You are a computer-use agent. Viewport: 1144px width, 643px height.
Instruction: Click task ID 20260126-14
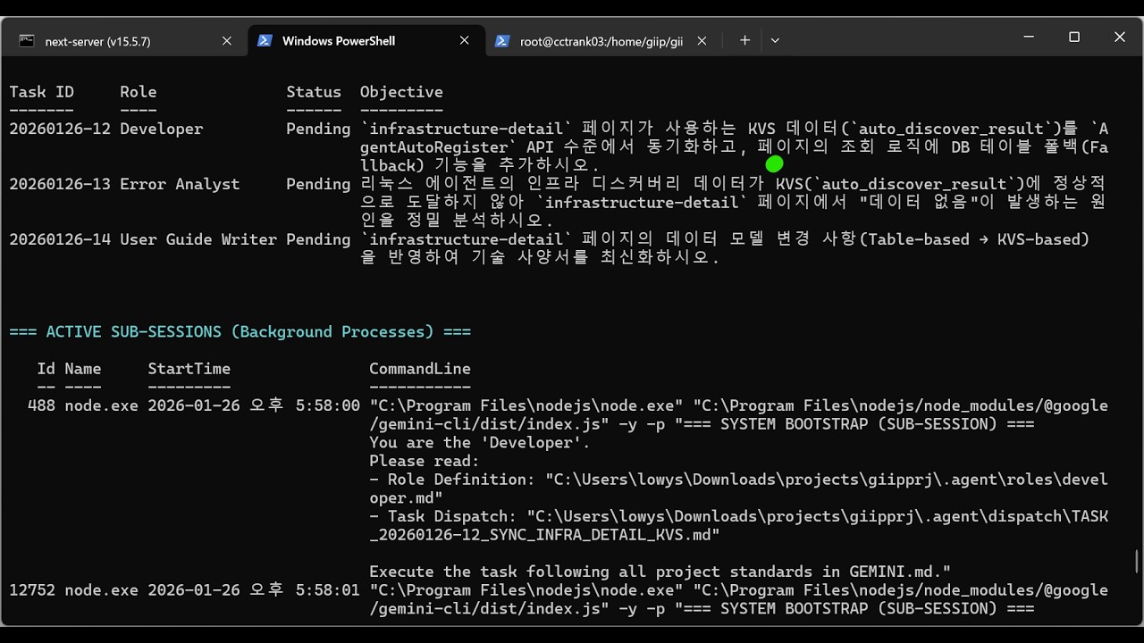tap(60, 239)
